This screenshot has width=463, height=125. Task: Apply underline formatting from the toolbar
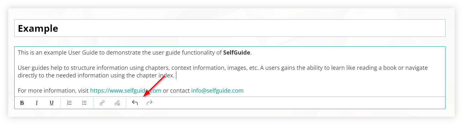51,103
